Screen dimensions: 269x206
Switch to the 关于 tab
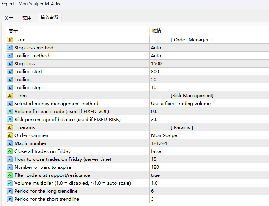point(9,18)
